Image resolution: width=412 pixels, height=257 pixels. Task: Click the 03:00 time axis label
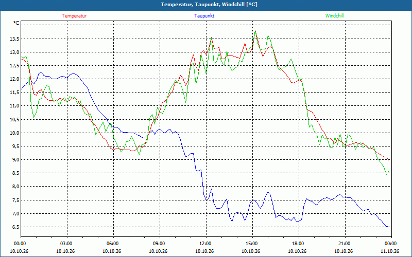[67, 243]
